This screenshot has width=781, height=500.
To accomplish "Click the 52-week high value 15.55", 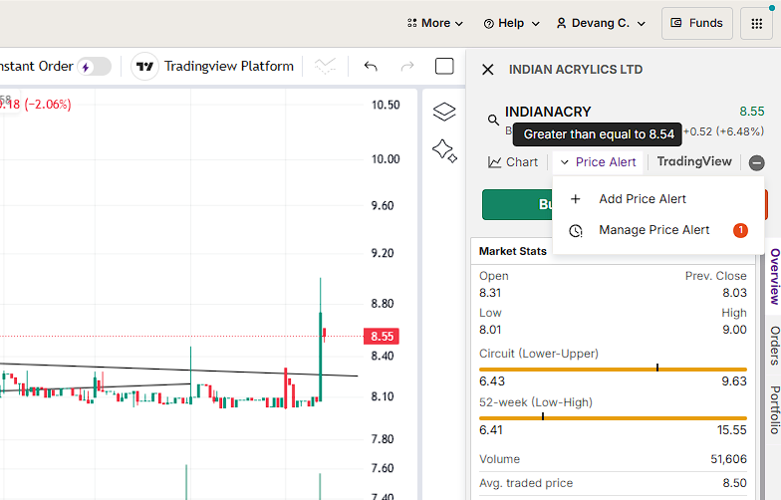I will coord(731,430).
